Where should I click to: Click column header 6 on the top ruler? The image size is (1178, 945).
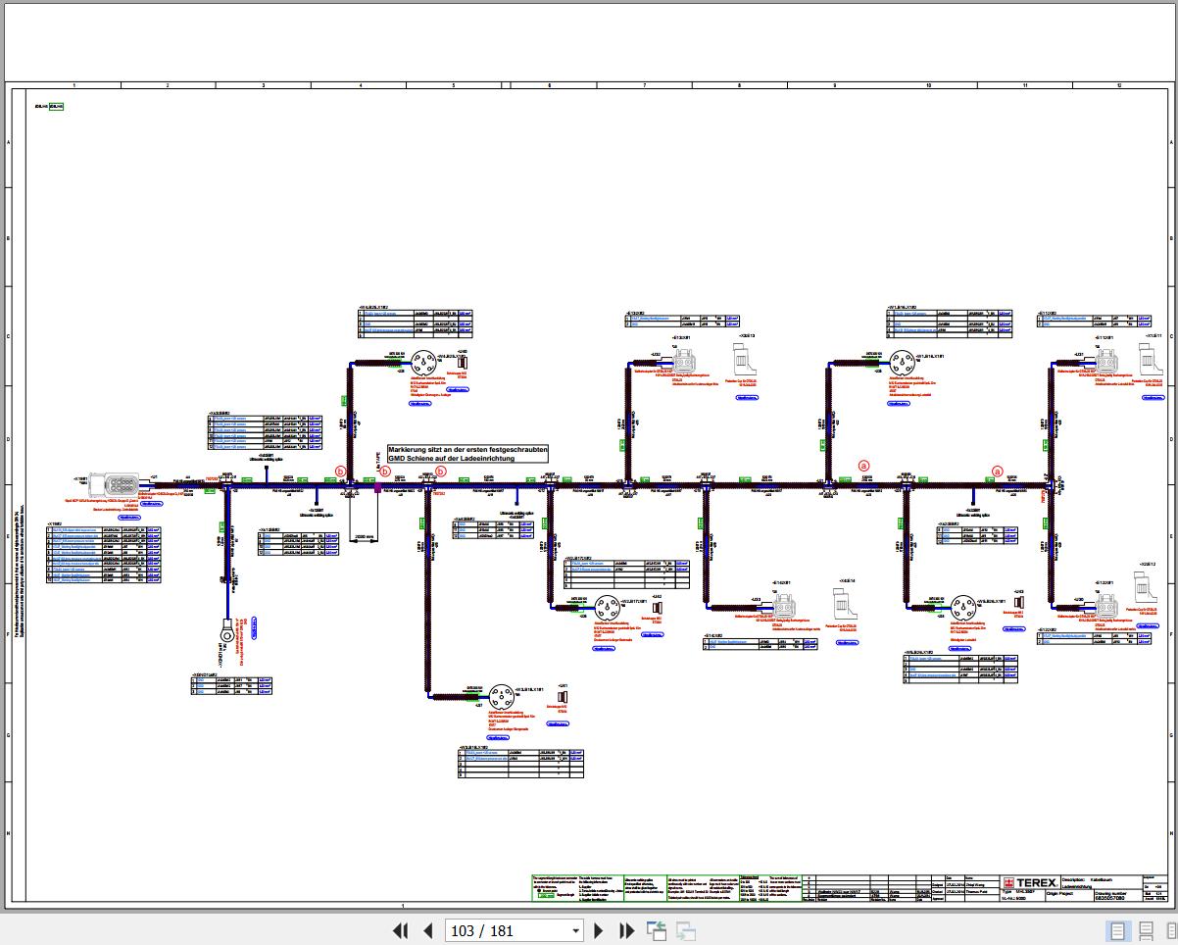[549, 86]
